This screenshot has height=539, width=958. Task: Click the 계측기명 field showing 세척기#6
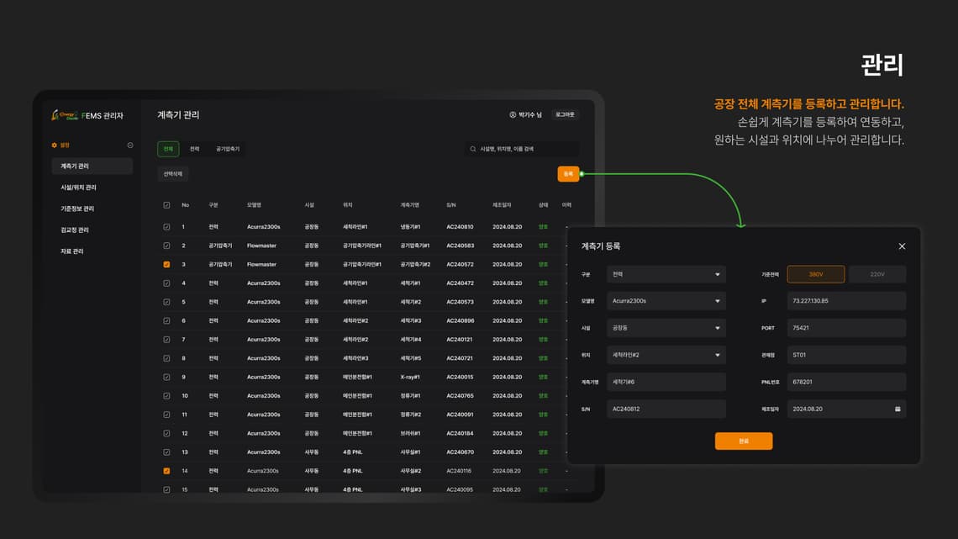point(666,382)
